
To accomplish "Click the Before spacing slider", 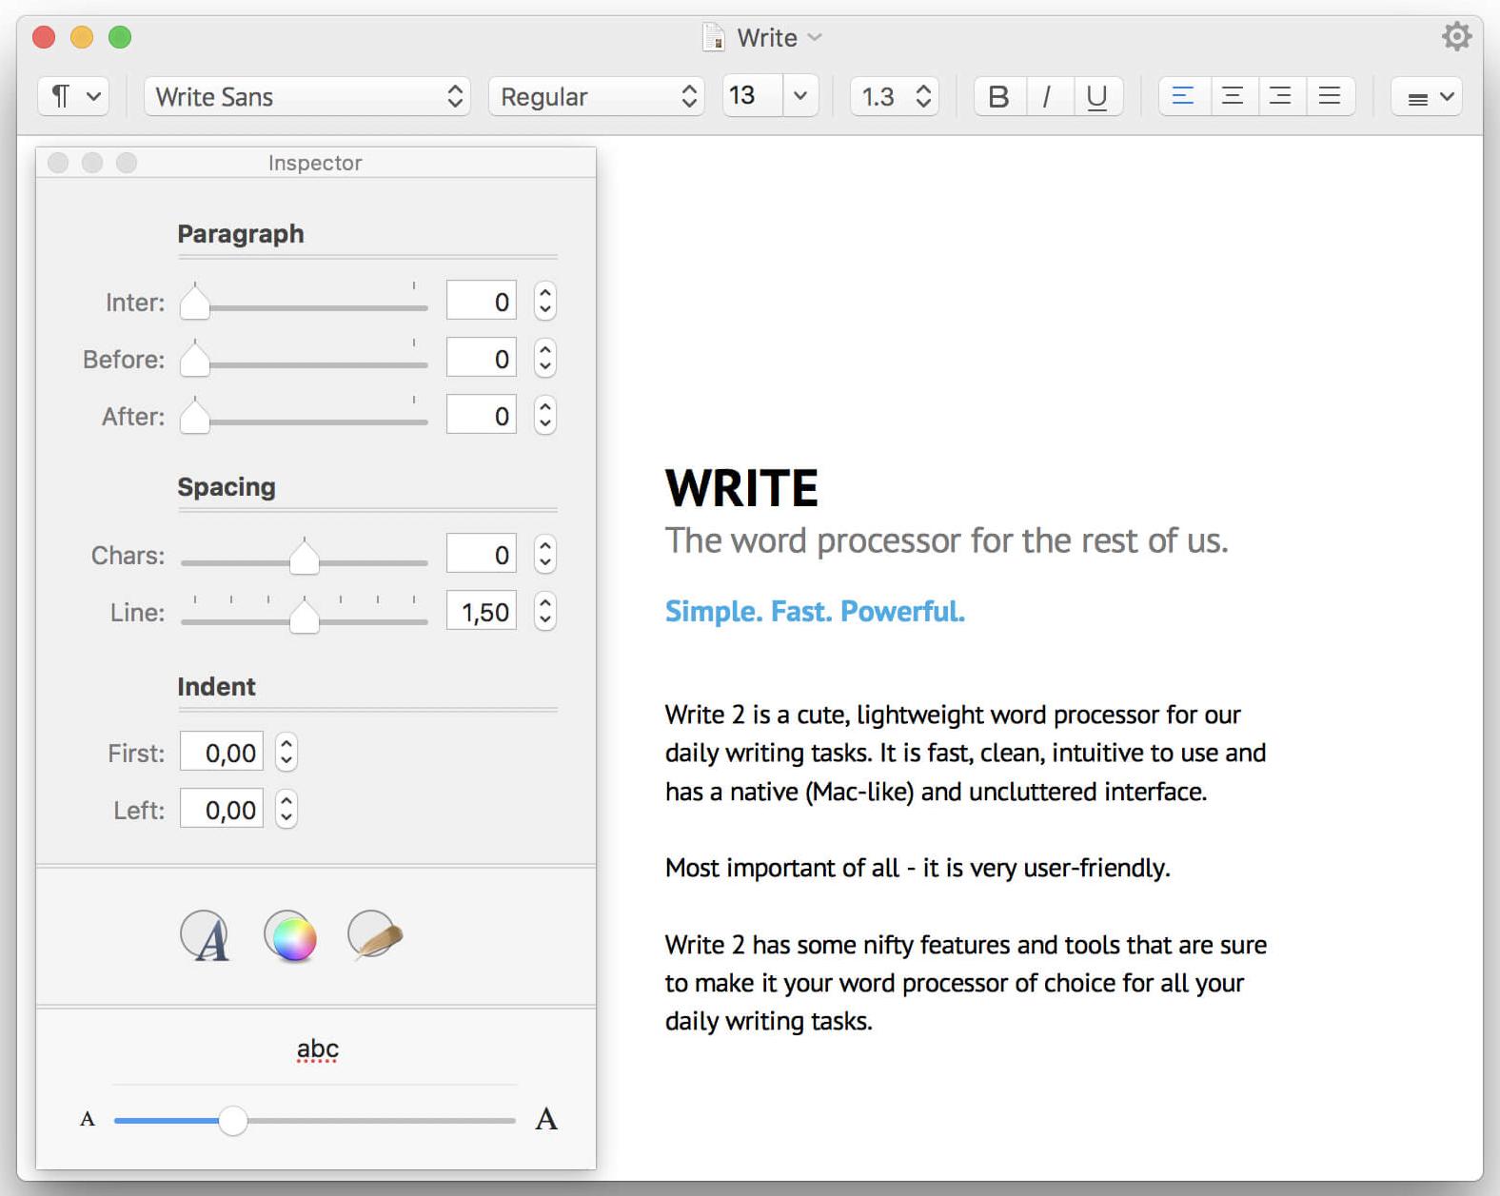I will [305, 360].
